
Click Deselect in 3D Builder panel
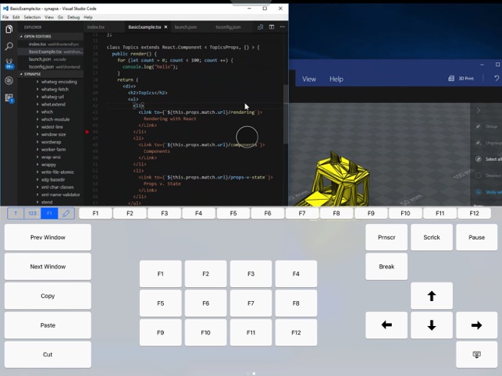(x=489, y=176)
